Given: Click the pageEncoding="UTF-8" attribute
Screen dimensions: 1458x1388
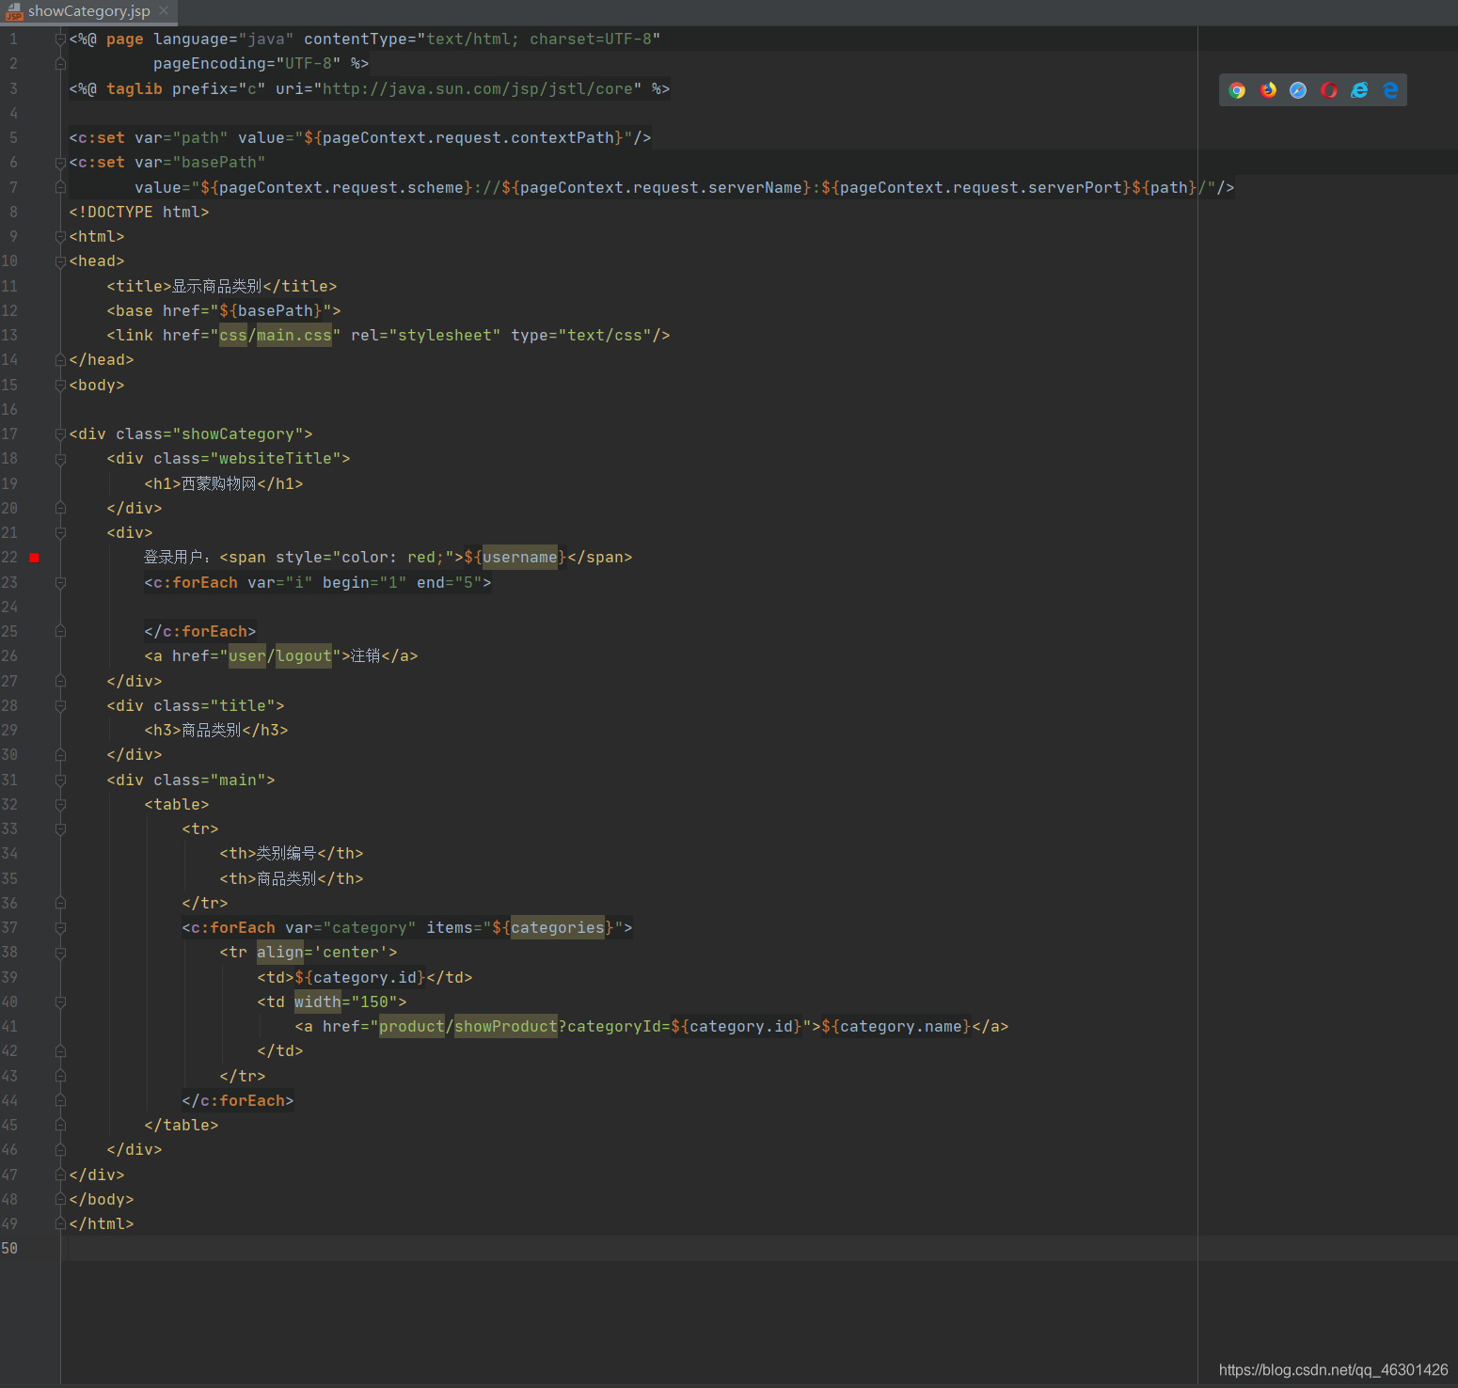Looking at the screenshot, I should pos(247,64).
